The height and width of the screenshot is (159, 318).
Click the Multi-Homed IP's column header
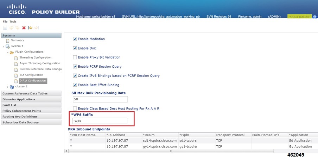click(x=270, y=135)
